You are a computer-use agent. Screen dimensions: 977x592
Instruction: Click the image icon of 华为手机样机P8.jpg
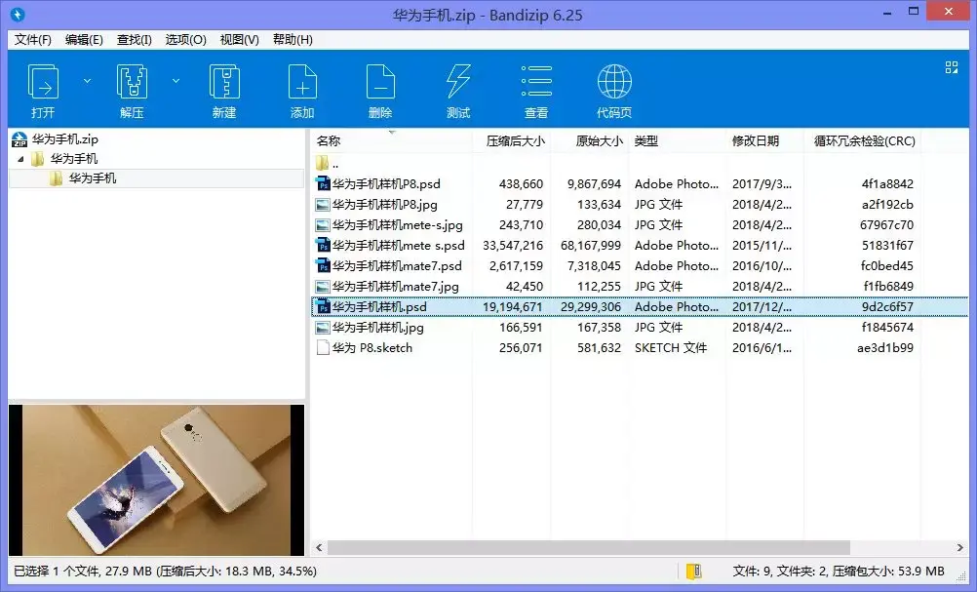click(323, 205)
